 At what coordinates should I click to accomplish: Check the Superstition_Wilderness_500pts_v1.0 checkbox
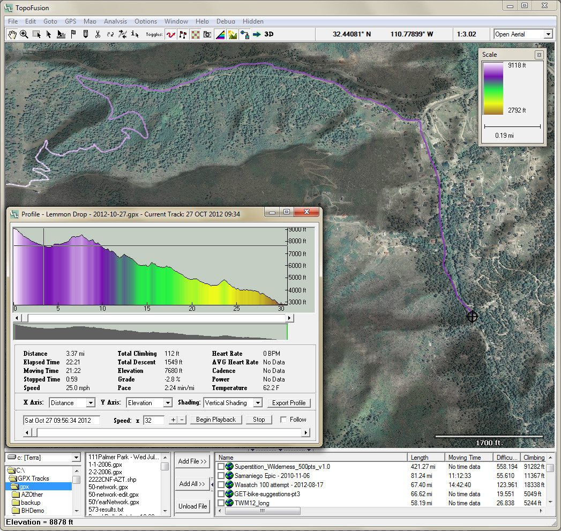point(221,467)
